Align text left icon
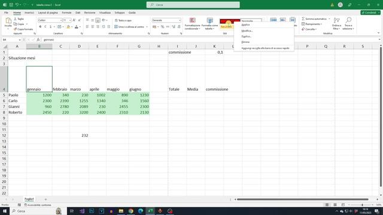This screenshot has width=383, height=215. coord(87,26)
